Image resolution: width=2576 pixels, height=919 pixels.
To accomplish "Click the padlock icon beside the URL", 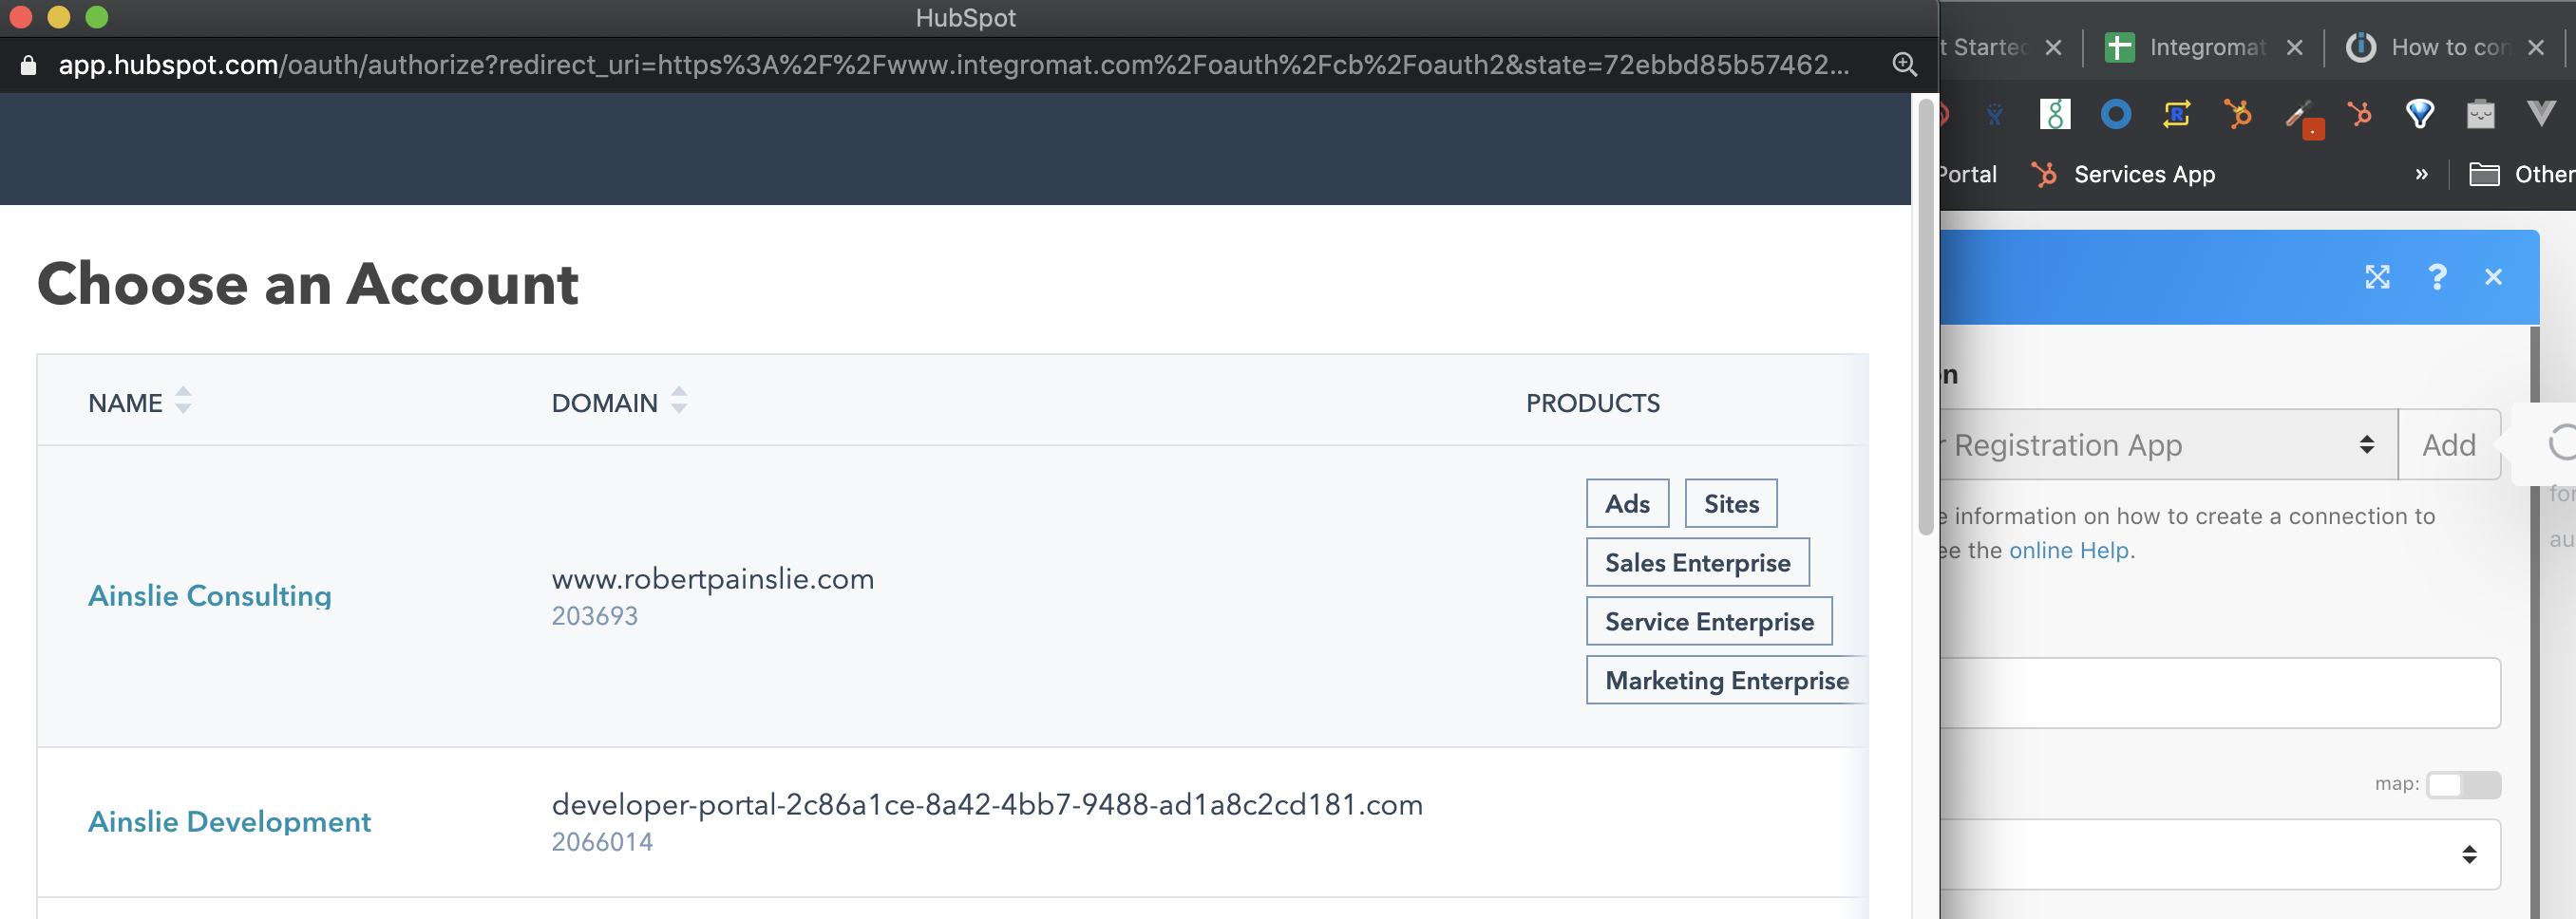I will 28,66.
